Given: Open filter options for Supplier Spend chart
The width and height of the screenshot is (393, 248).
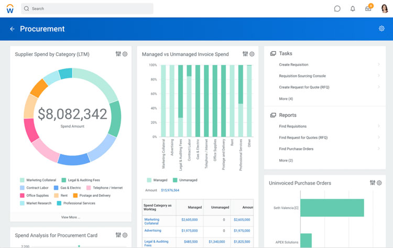Looking at the screenshot, I should coord(118,54).
